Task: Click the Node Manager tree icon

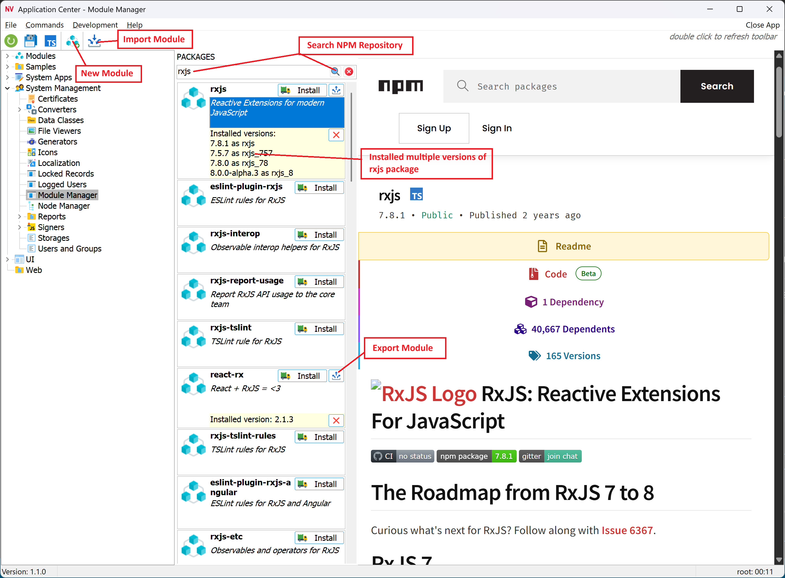Action: pos(31,206)
